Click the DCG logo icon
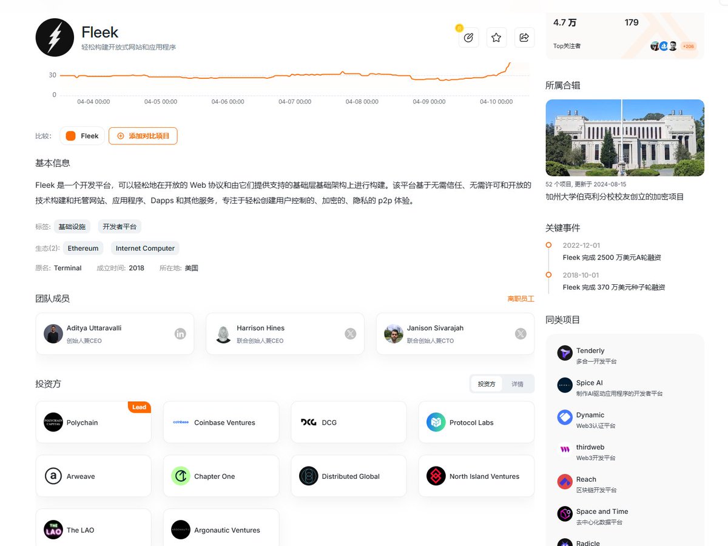This screenshot has width=728, height=546. [309, 422]
